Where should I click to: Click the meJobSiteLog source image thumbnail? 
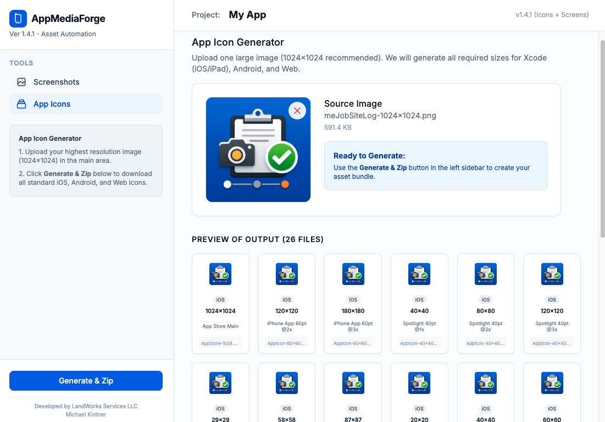tap(258, 150)
